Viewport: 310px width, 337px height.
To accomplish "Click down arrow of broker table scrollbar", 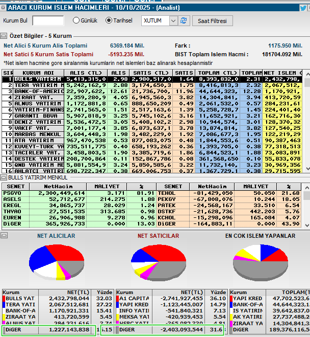I will coord(307,169).
